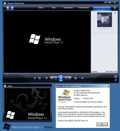Switch to the Visualization tab

pyautogui.click(x=68, y=8)
